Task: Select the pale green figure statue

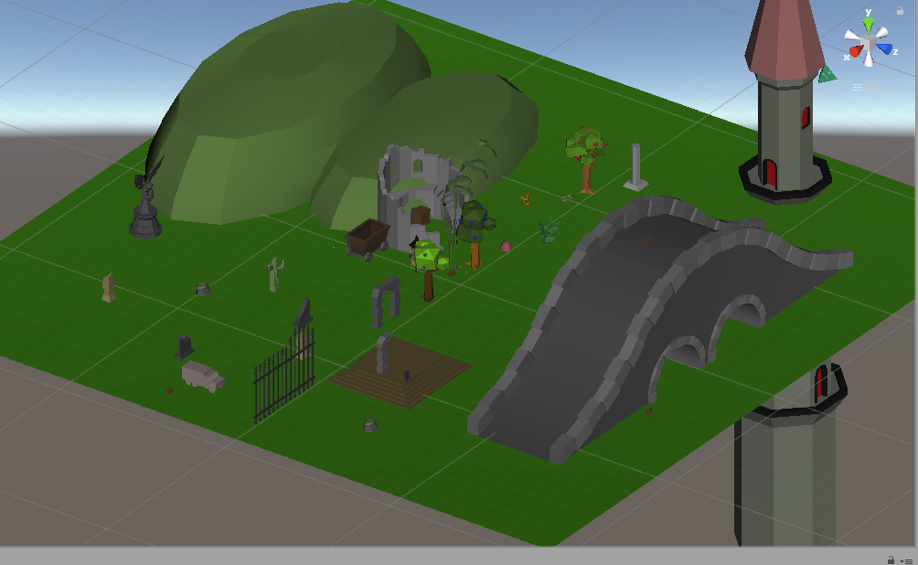Action: pos(274,274)
